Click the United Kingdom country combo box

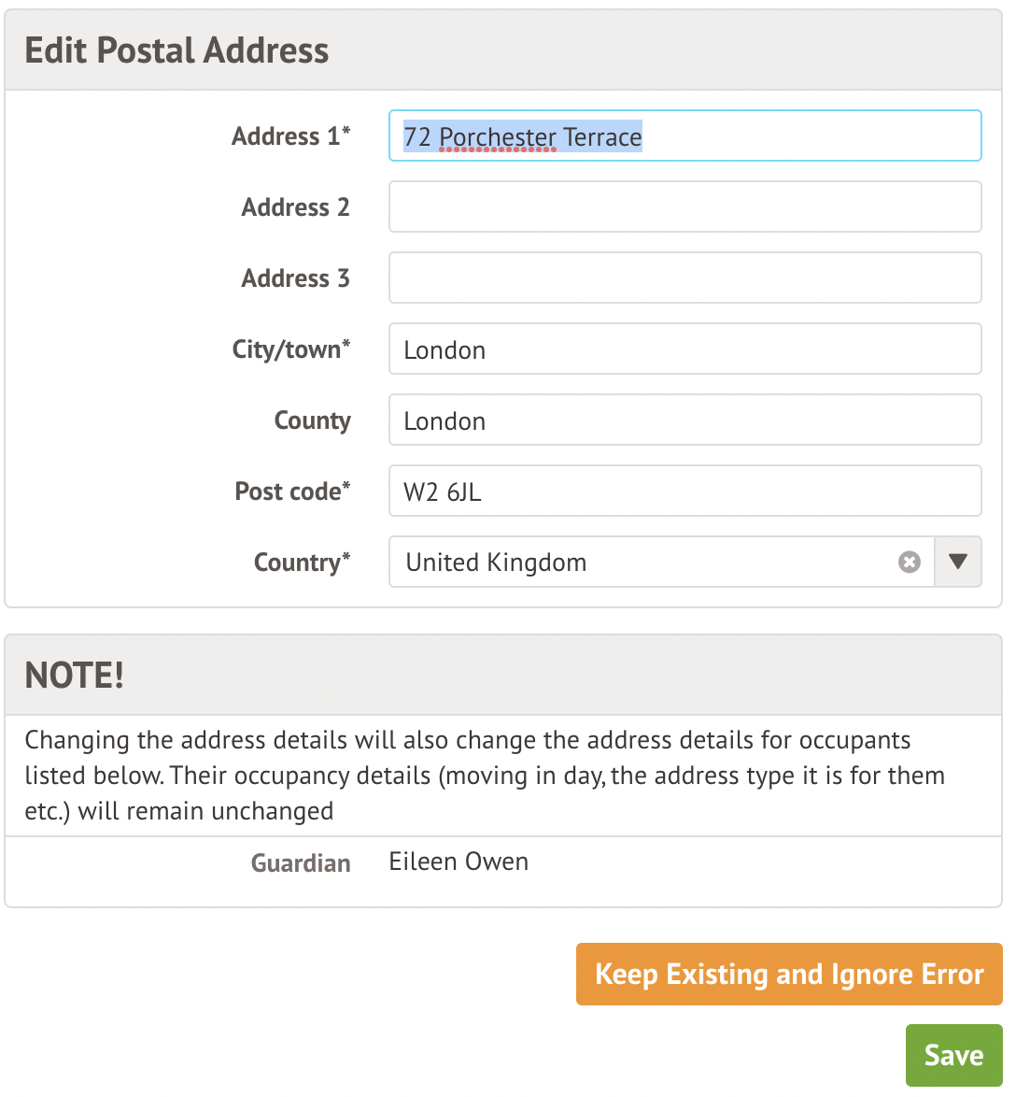(644, 562)
